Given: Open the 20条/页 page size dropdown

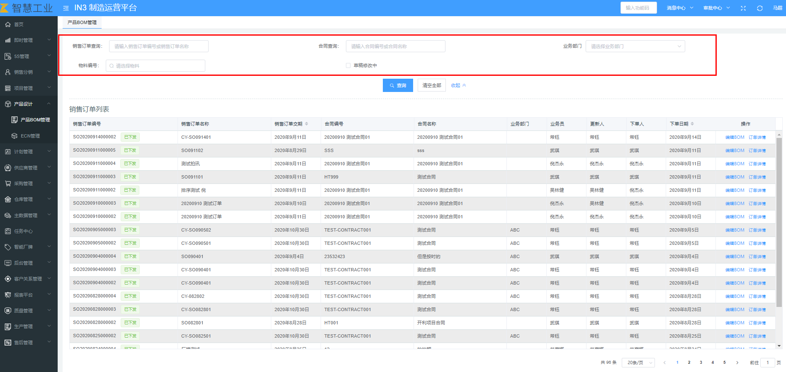Looking at the screenshot, I should click(x=638, y=363).
